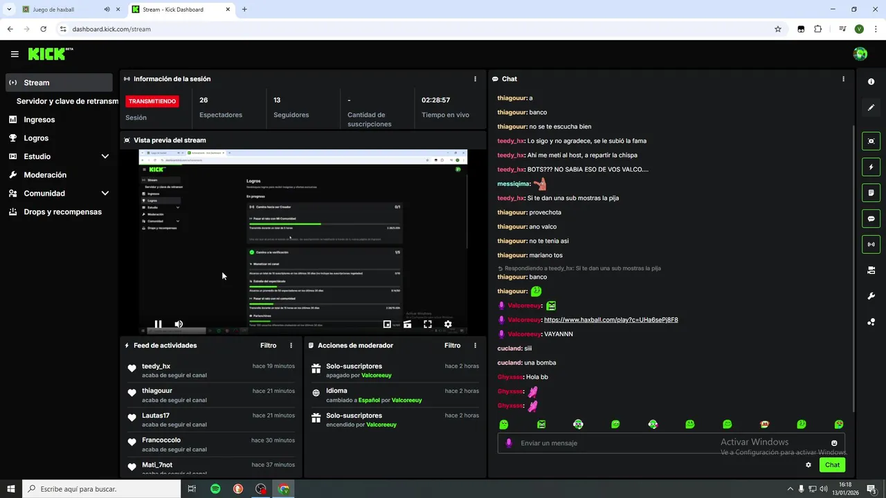886x498 pixels.
Task: Toggle the moderator actions panel icon
Action: (x=871, y=192)
